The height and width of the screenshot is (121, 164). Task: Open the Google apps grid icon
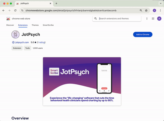(153, 18)
